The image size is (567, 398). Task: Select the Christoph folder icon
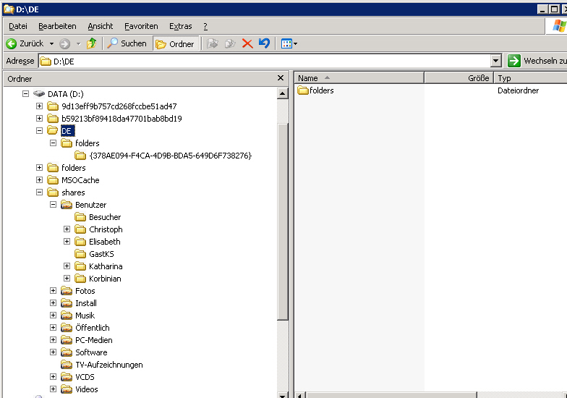point(80,229)
